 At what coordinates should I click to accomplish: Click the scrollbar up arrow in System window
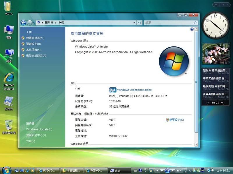pyautogui.click(x=196, y=29)
